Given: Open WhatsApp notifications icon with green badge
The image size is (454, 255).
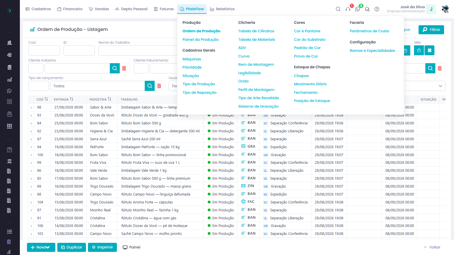Looking at the screenshot, I should click(x=358, y=9).
